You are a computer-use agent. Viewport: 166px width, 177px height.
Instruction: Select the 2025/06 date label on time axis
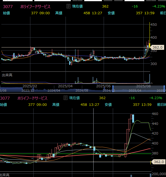click(103, 86)
